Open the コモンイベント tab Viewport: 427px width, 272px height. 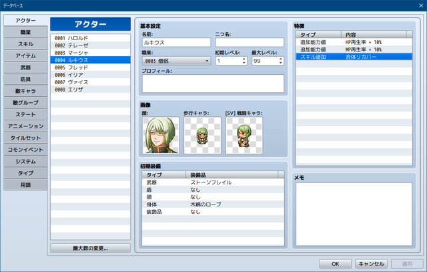pyautogui.click(x=25, y=150)
